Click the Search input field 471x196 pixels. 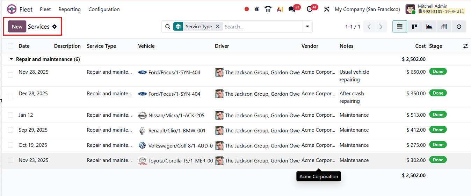click(x=262, y=27)
